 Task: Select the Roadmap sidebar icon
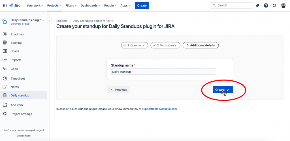pos(5,34)
